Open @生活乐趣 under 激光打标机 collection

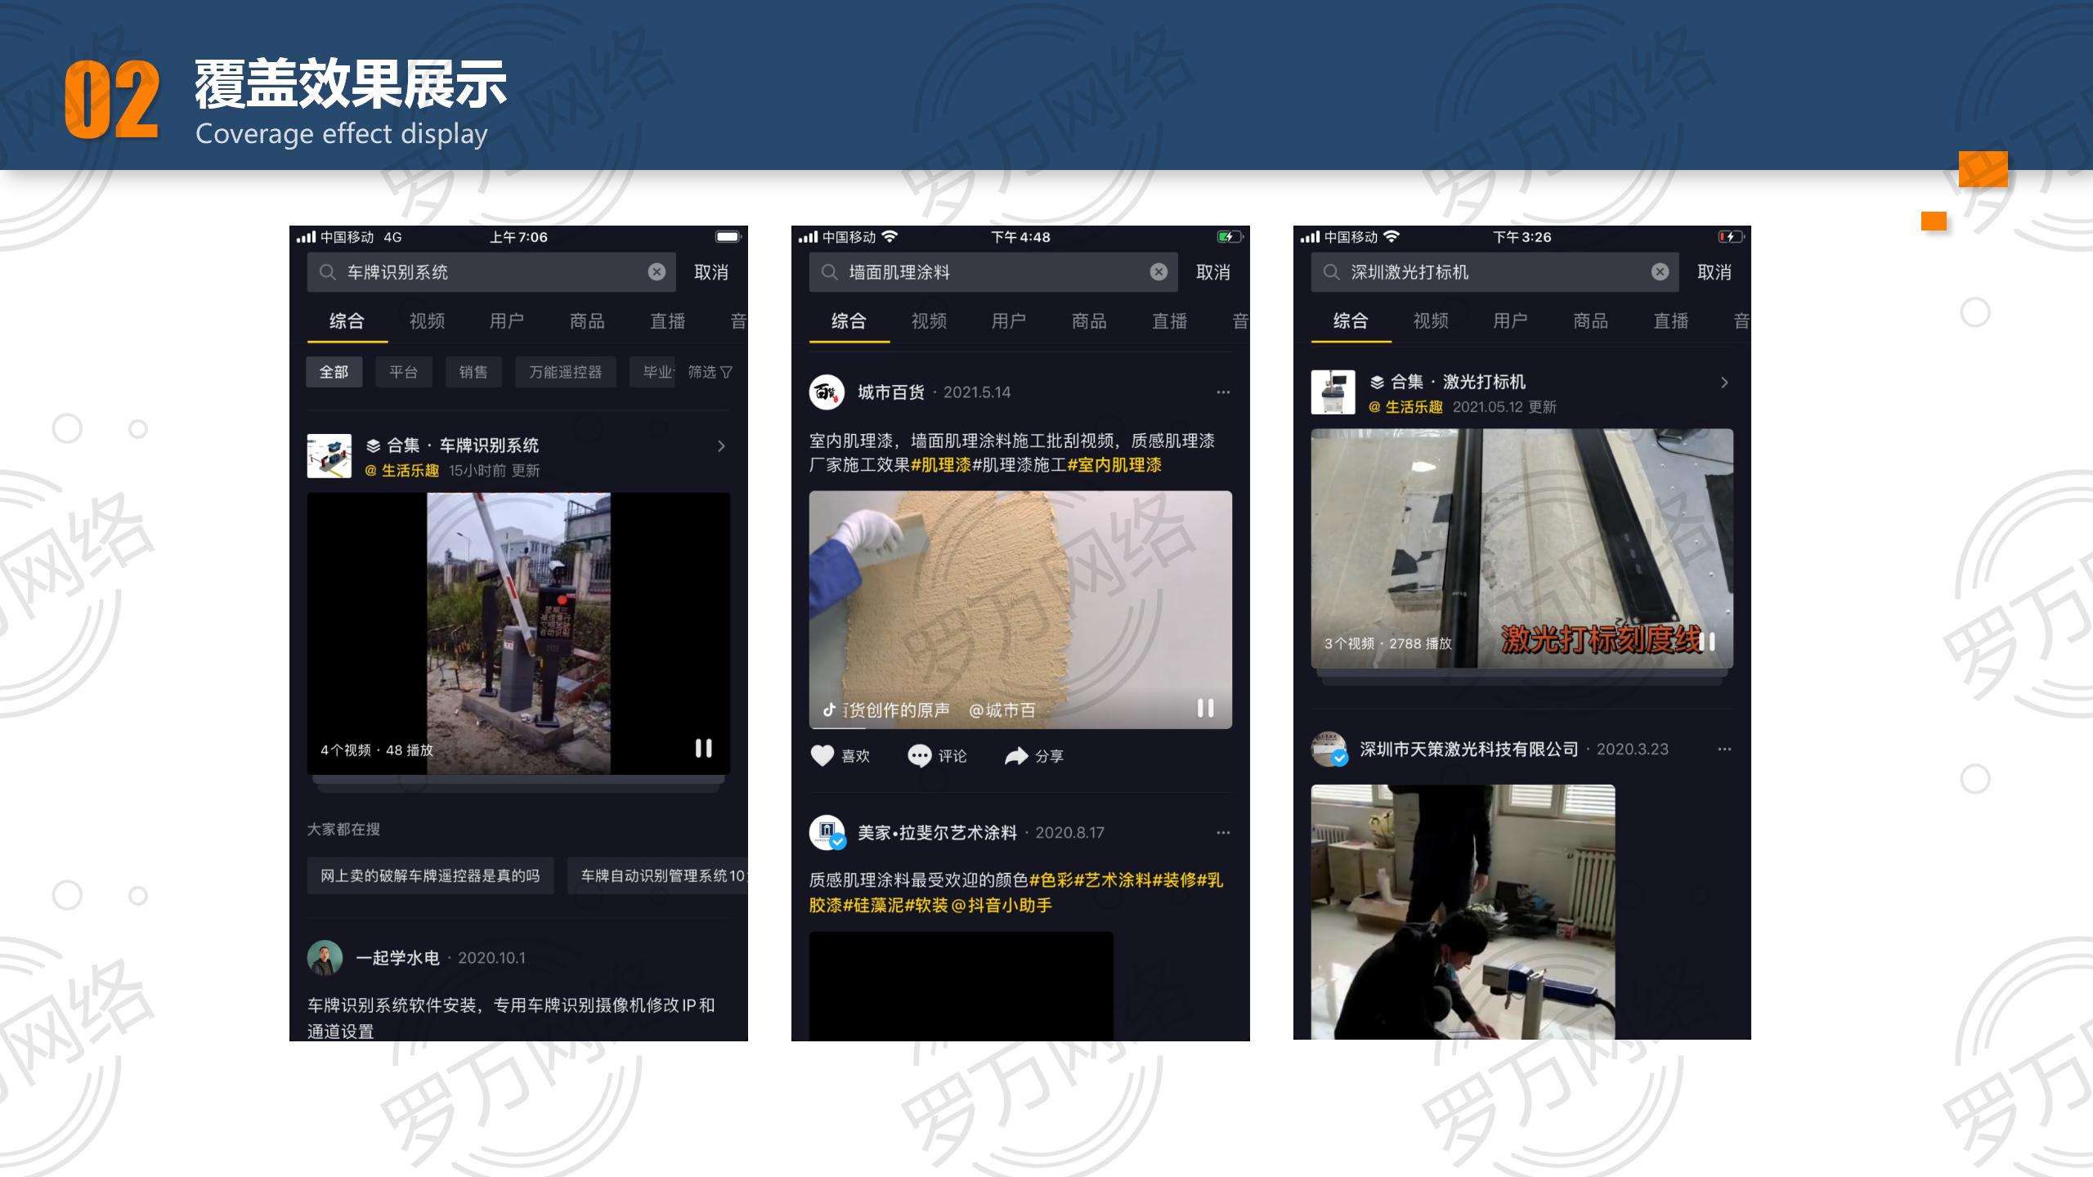[1405, 407]
